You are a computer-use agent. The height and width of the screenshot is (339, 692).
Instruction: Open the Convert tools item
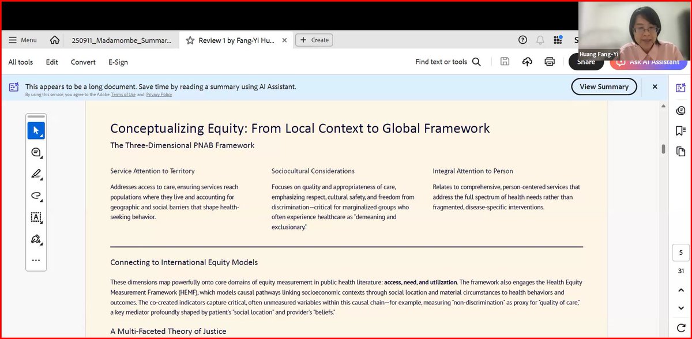click(x=83, y=62)
